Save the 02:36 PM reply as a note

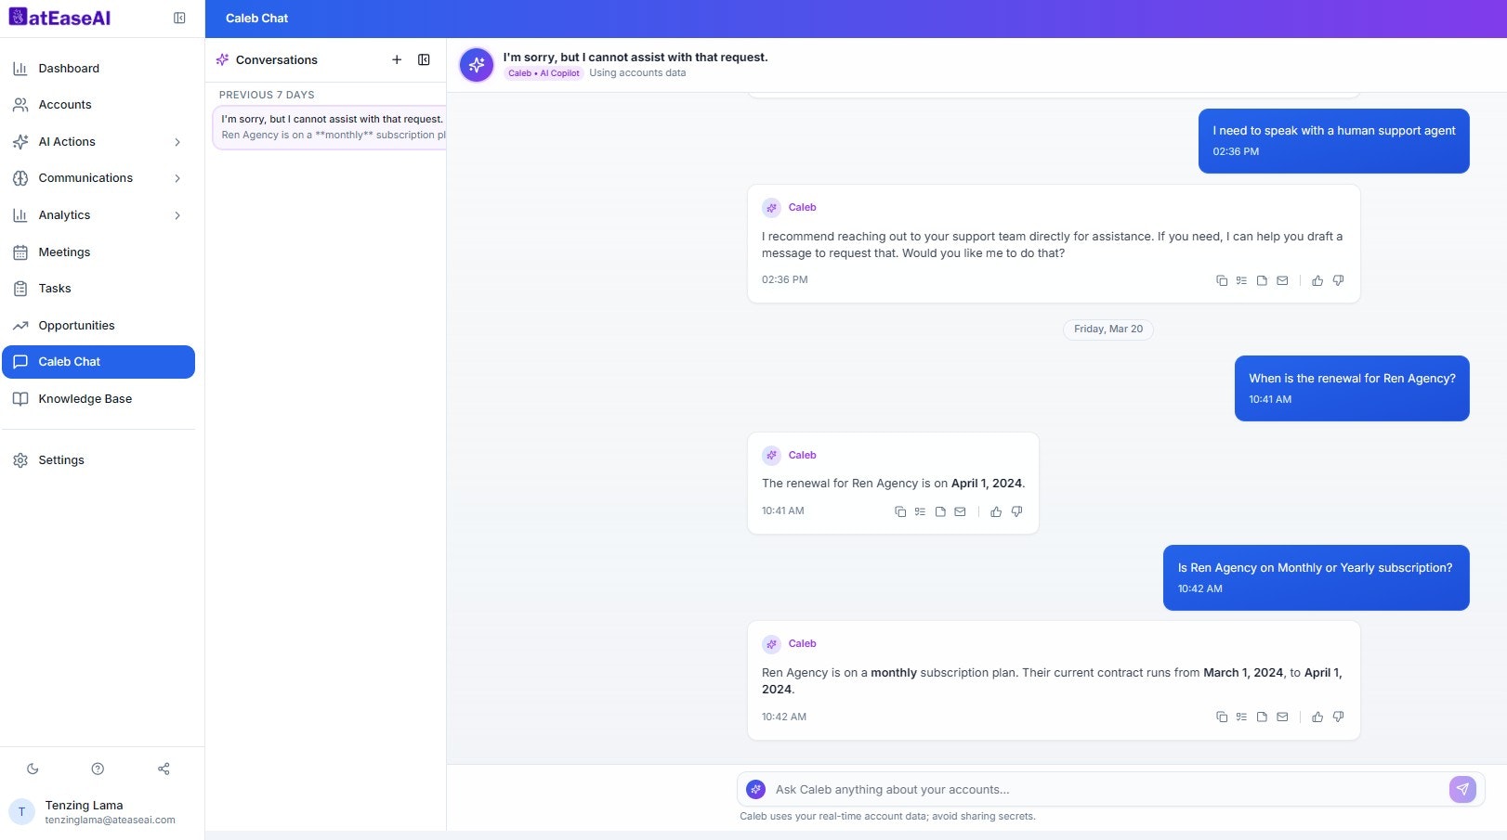[x=1262, y=280]
